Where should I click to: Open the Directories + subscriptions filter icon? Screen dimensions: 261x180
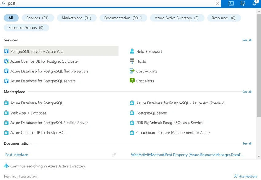tap(243, 3)
